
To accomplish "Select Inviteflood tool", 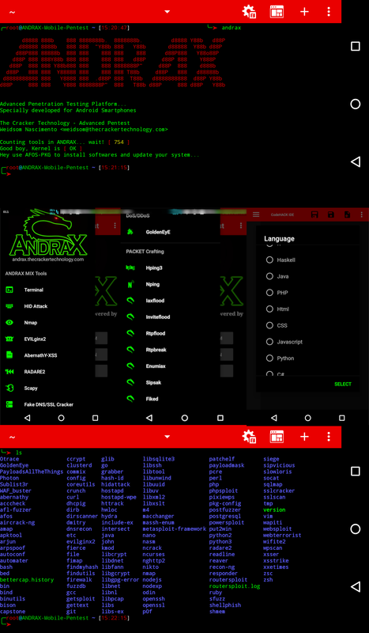I will (x=158, y=317).
